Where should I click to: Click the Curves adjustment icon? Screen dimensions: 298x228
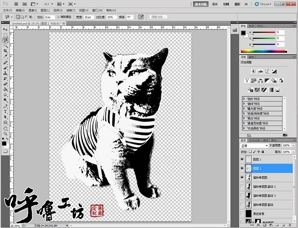[267, 71]
